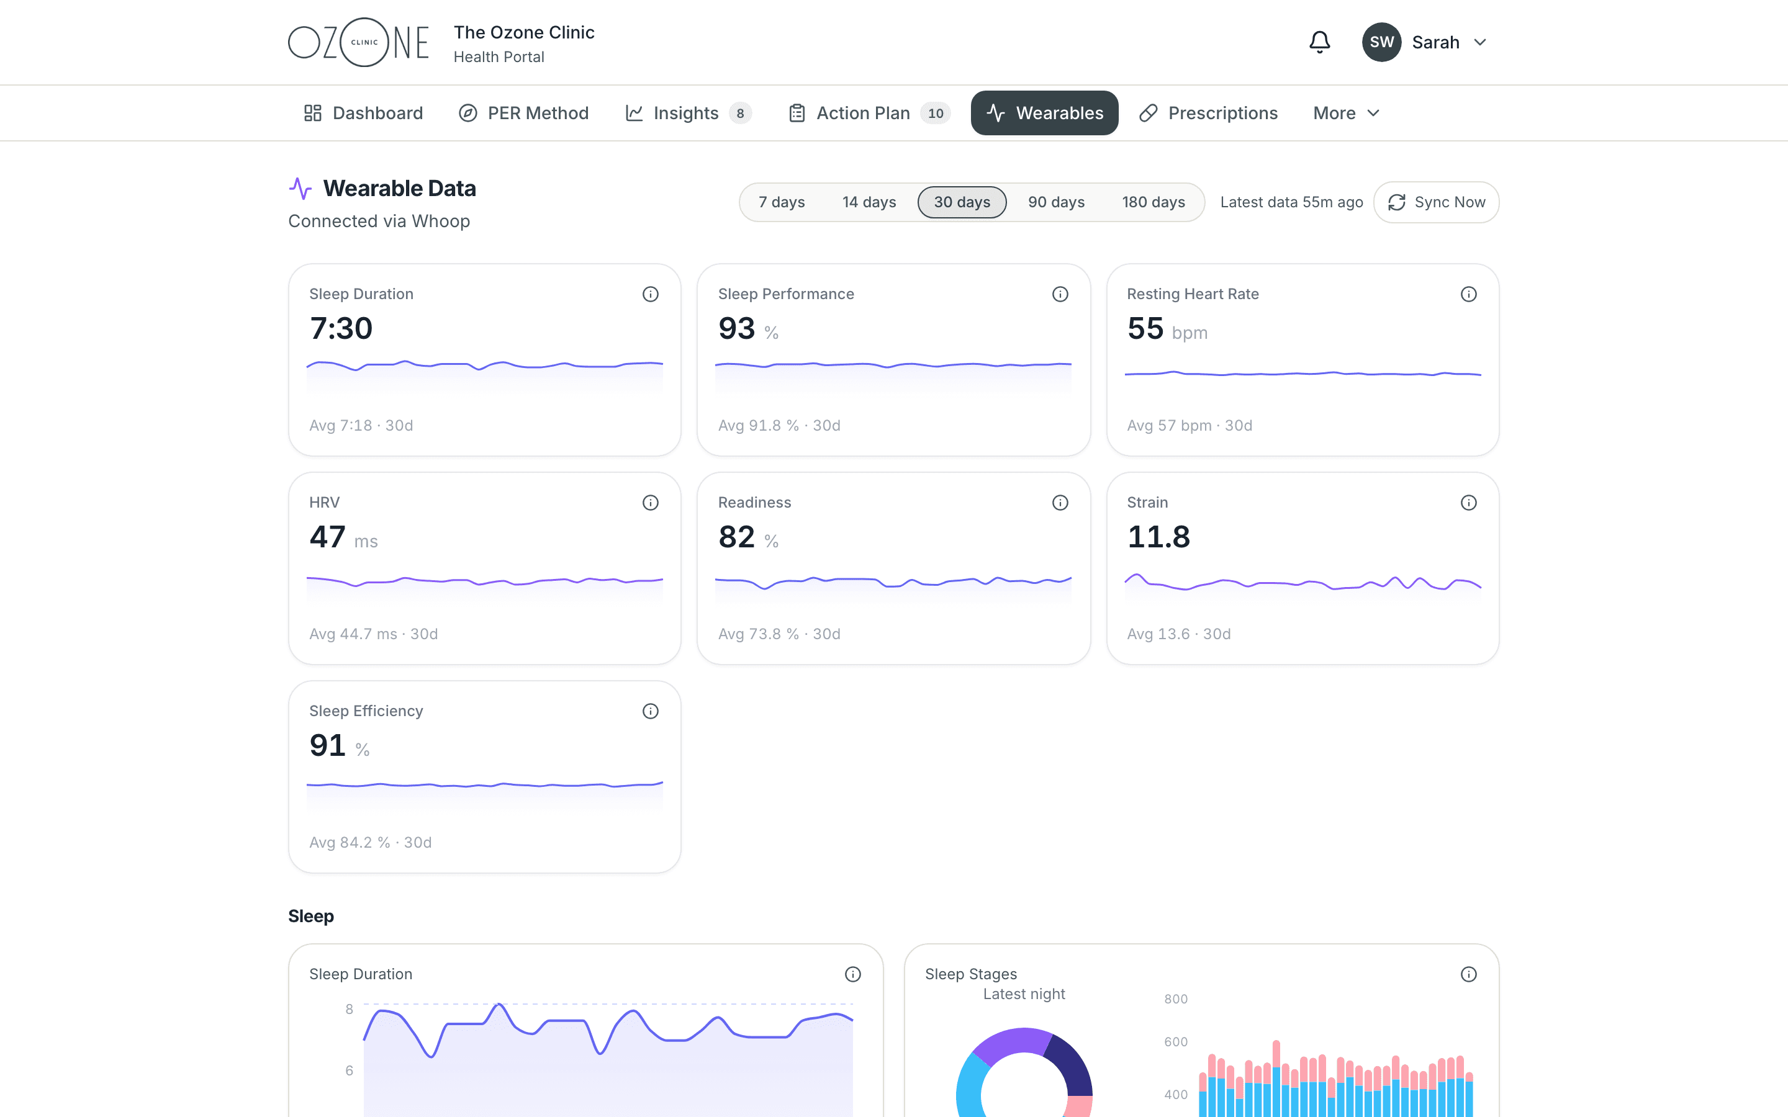Expand the More navigation menu
Screen dimensions: 1788x1117
point(1346,113)
